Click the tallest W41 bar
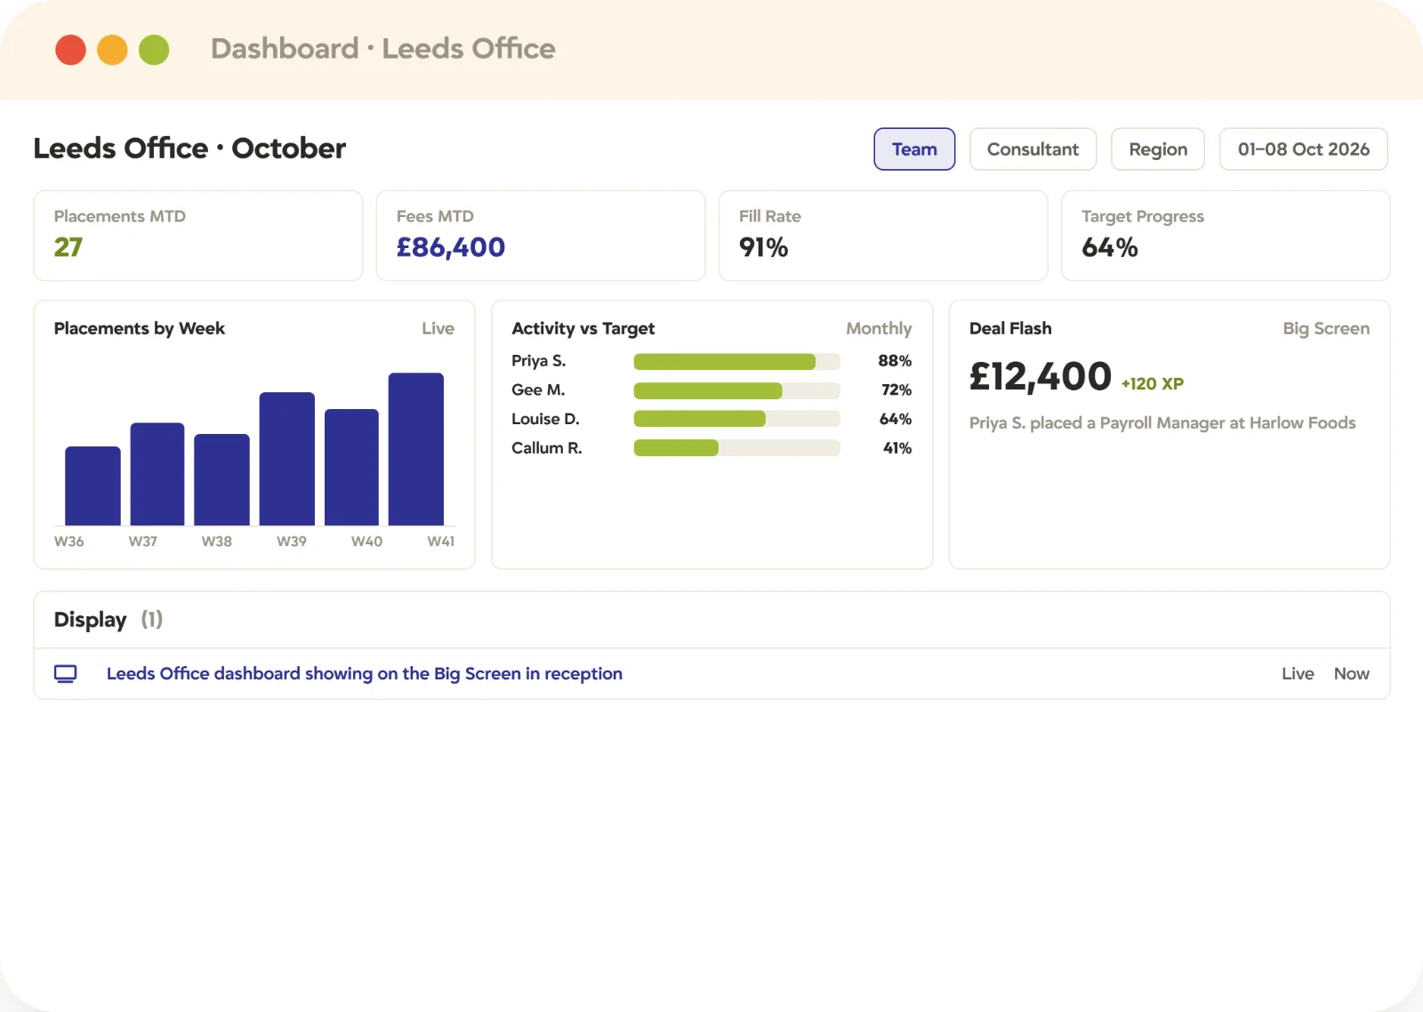The width and height of the screenshot is (1423, 1012). 416,449
